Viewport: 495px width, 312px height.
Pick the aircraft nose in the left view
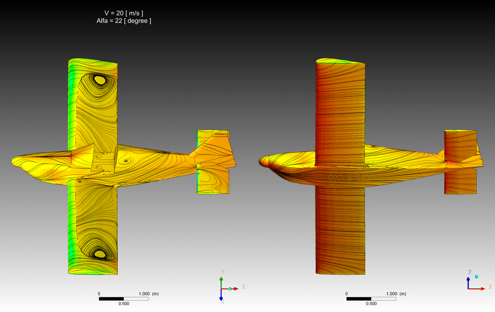click(x=15, y=161)
